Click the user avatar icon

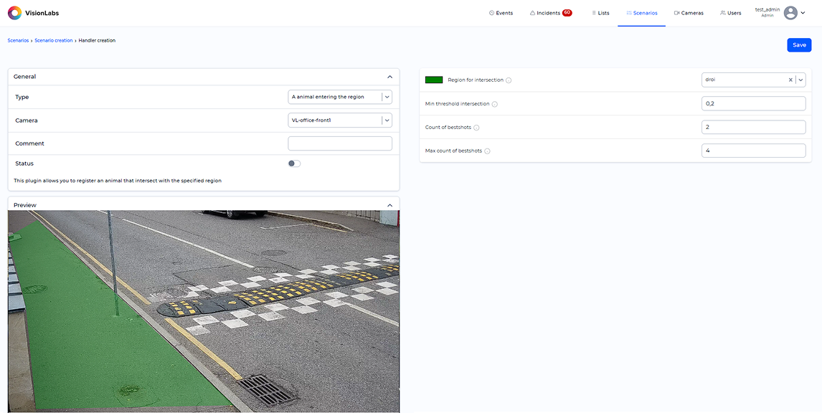tap(790, 13)
